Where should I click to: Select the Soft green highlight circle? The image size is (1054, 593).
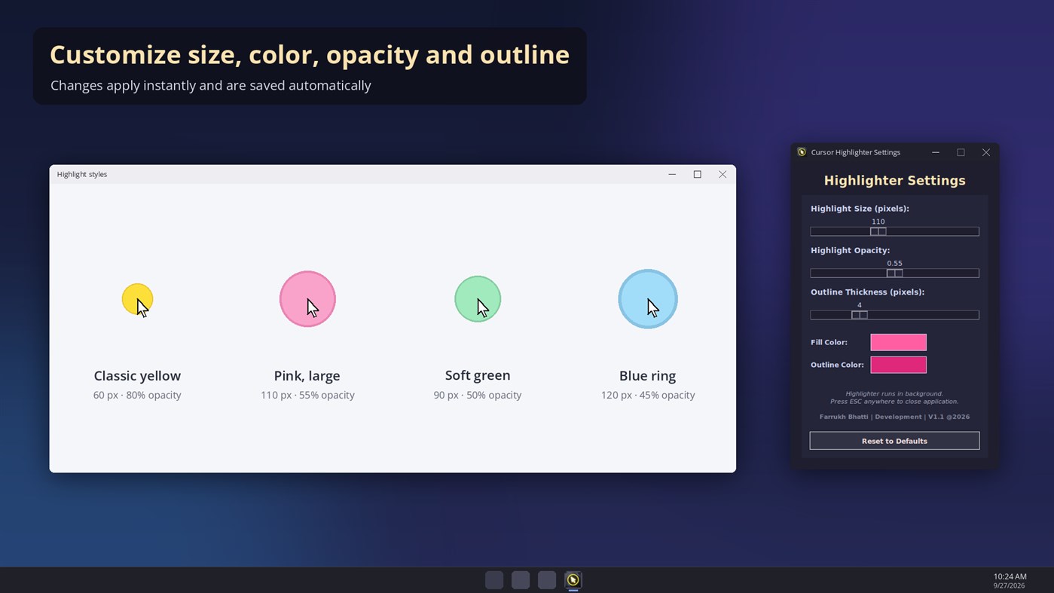point(478,299)
